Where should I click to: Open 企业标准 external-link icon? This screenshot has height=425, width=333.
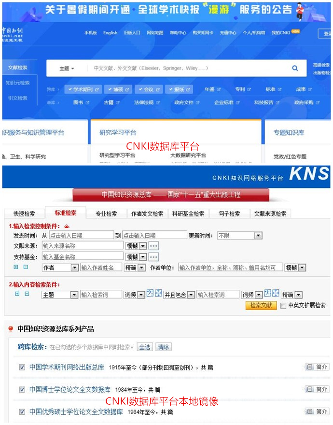tap(237, 103)
